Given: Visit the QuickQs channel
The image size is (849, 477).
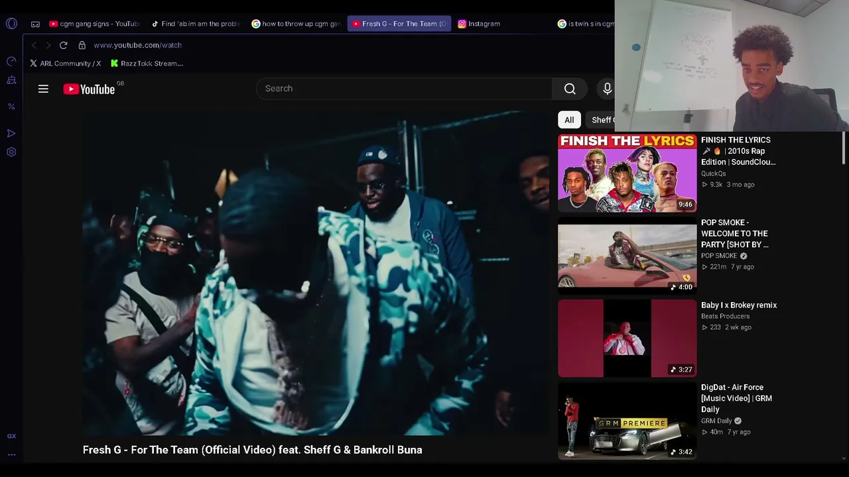Looking at the screenshot, I should tap(714, 174).
